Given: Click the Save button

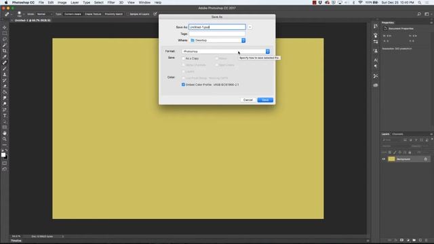Looking at the screenshot, I should 265,100.
